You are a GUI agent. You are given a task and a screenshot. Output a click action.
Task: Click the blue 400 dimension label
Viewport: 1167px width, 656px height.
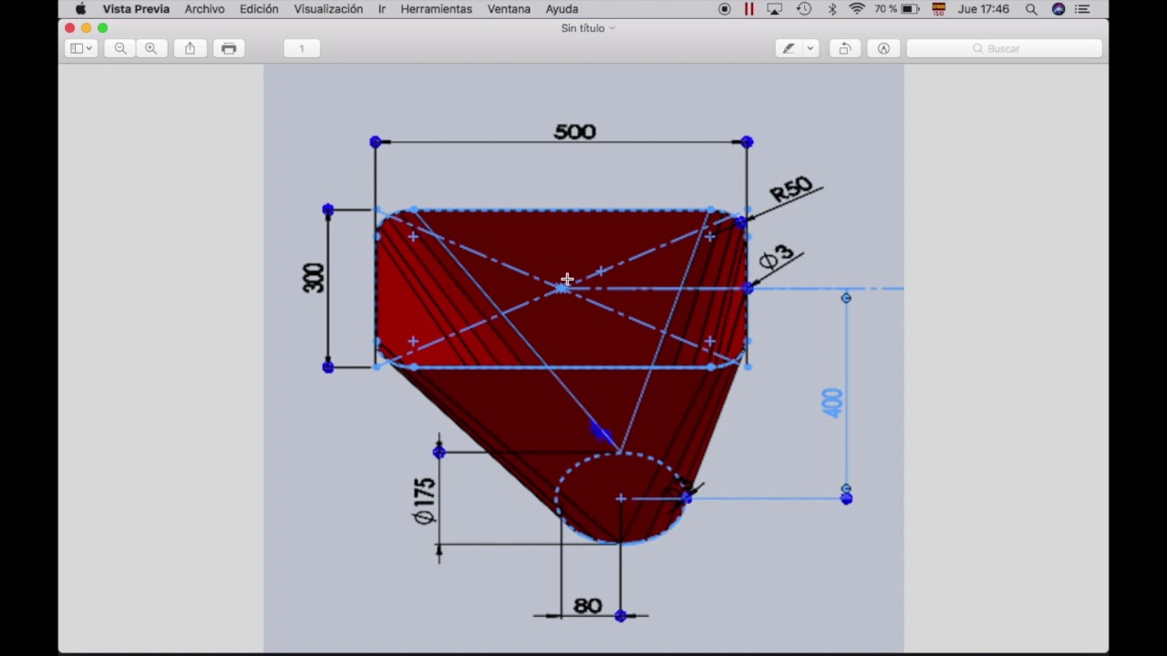831,403
